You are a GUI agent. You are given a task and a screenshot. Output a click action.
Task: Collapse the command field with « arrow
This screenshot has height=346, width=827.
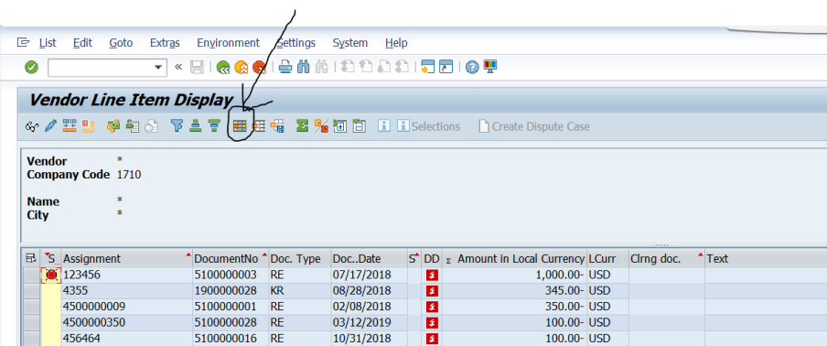[178, 67]
